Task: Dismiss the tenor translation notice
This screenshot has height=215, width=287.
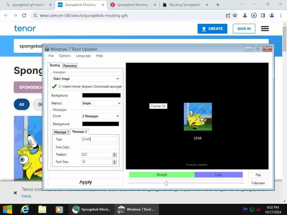Action: point(15,193)
